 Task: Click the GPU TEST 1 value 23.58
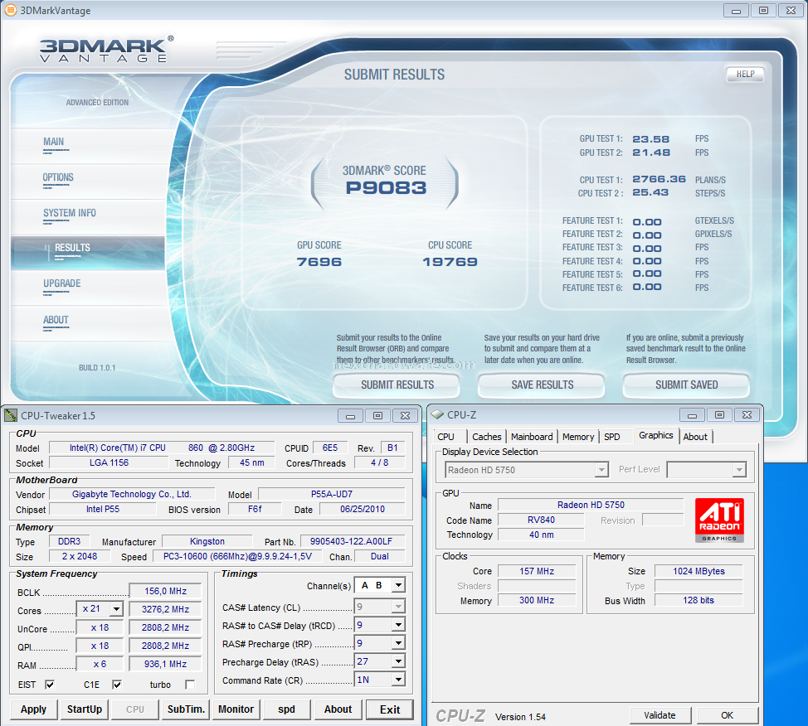click(651, 139)
